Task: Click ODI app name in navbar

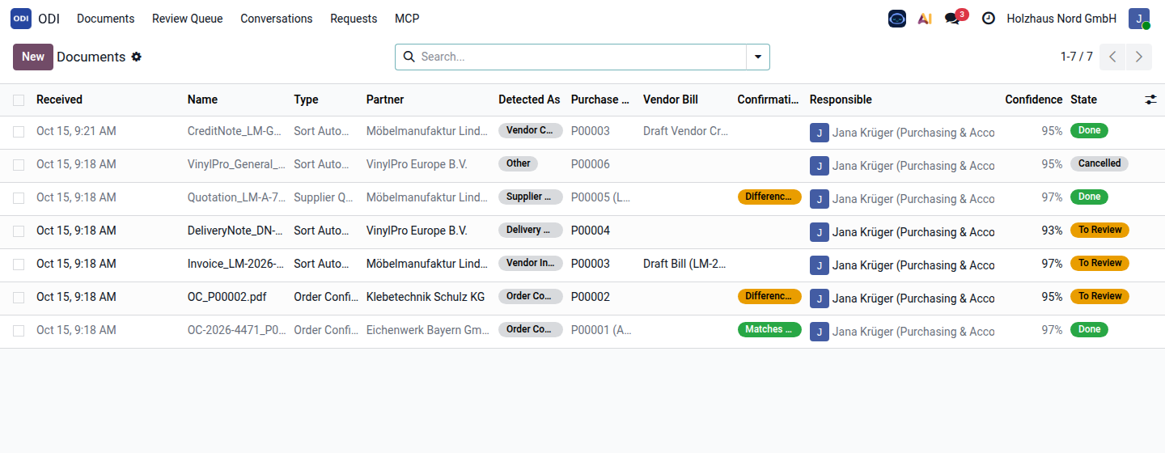Action: pyautogui.click(x=49, y=19)
